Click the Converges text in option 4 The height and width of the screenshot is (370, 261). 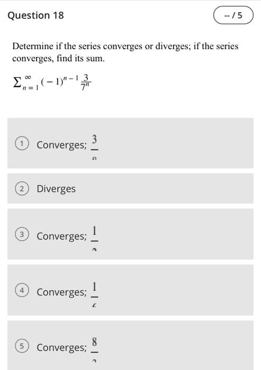62,292
